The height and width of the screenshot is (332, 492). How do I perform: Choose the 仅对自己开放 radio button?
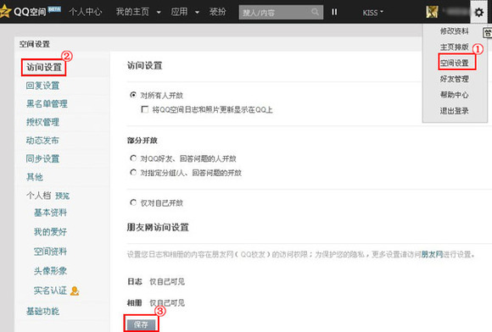pos(133,202)
